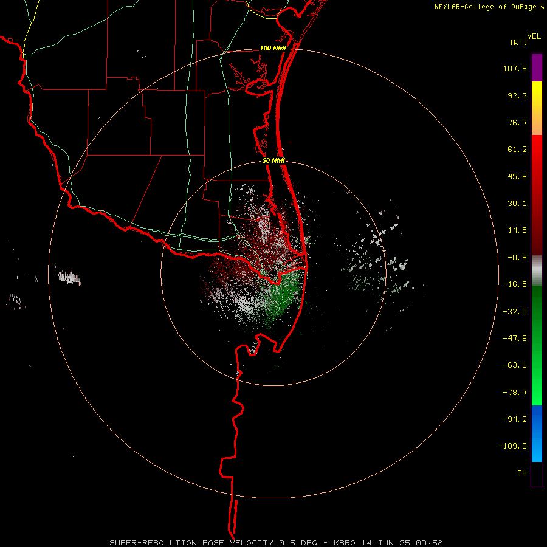The image size is (547, 547).
Task: Click the purple segment of the color bar
Action: (x=537, y=67)
